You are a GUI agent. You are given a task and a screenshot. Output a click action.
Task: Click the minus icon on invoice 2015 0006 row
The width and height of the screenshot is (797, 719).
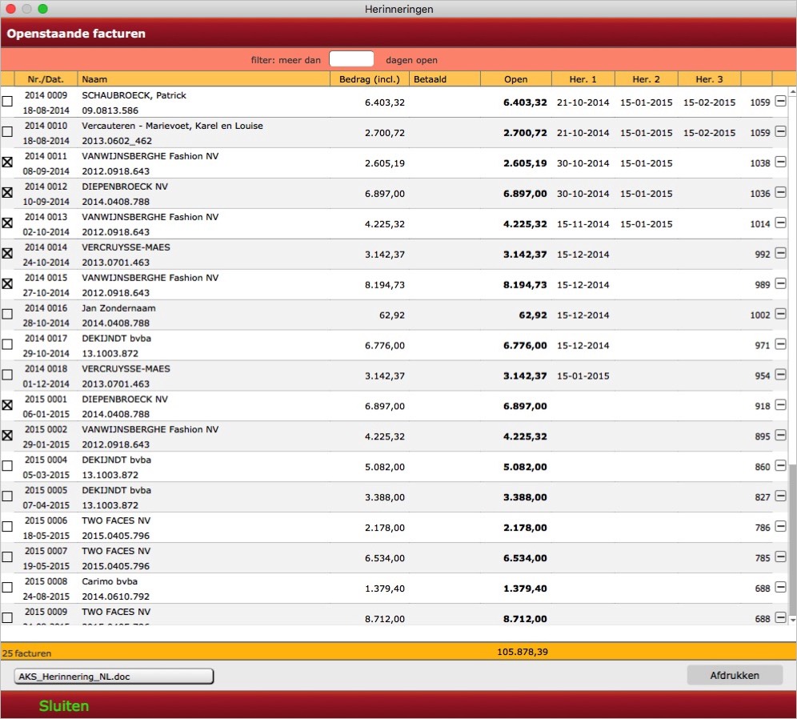tap(780, 527)
